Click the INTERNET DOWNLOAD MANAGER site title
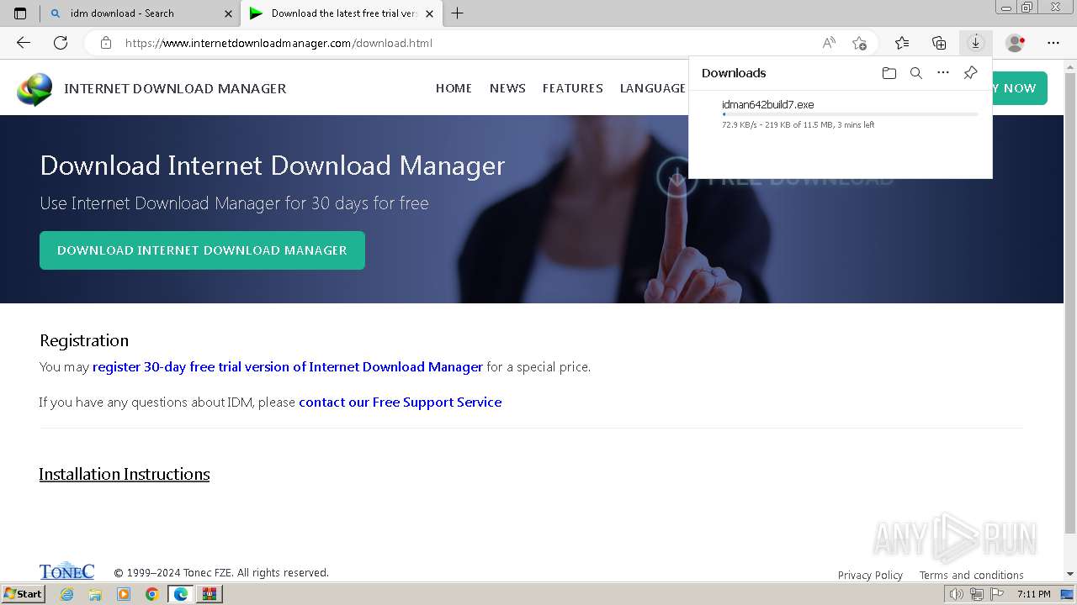The image size is (1077, 605). pos(175,88)
